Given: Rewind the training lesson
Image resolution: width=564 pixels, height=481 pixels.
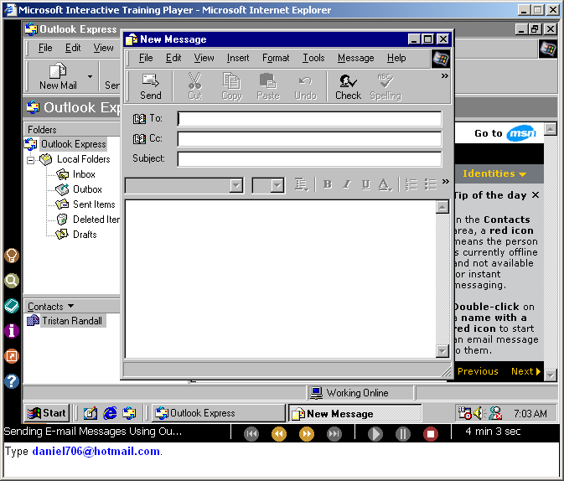Looking at the screenshot, I should click(279, 434).
